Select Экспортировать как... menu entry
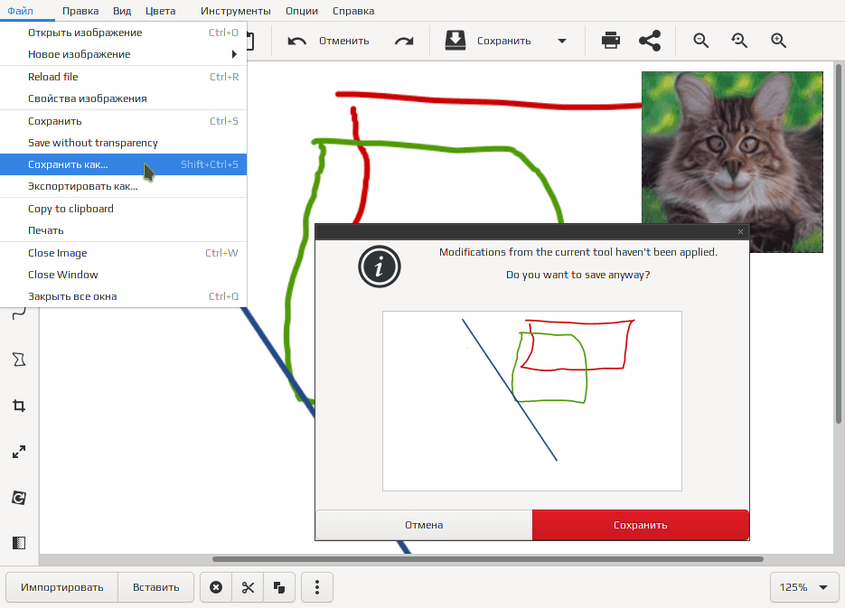Image resolution: width=845 pixels, height=608 pixels. [x=124, y=186]
